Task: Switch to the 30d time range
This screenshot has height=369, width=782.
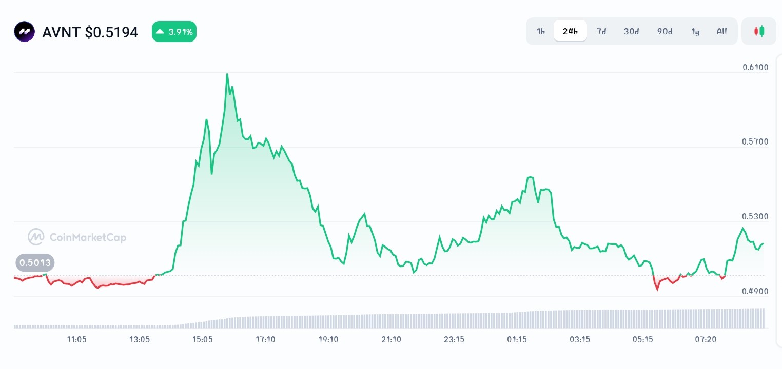Action: point(631,31)
